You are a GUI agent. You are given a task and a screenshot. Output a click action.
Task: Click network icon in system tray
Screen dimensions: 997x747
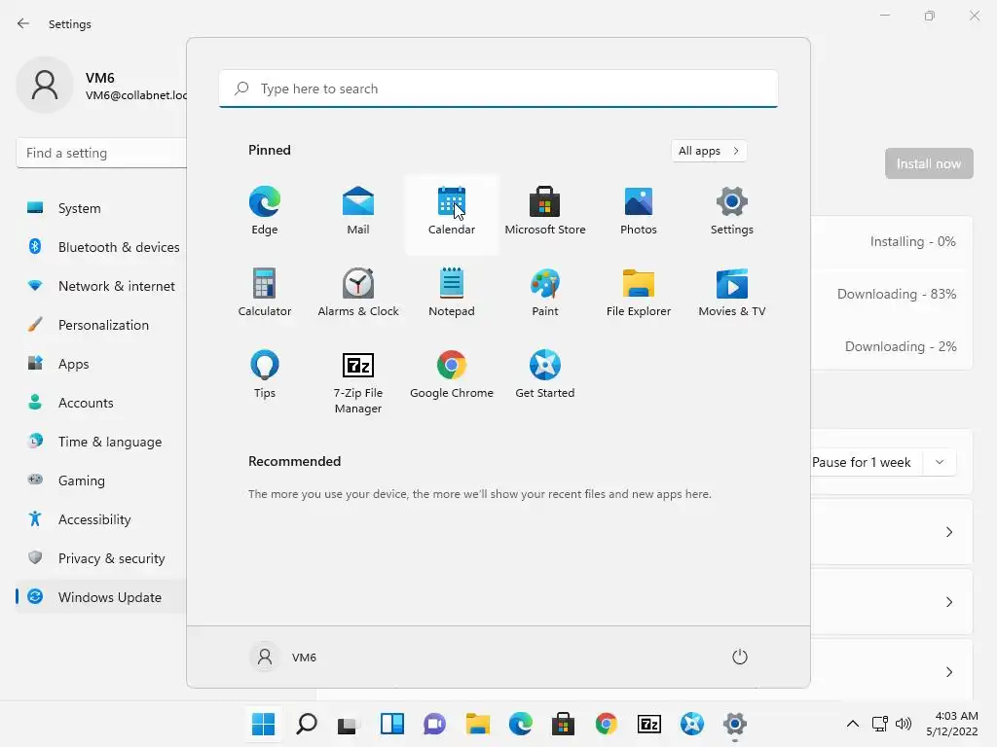click(x=880, y=724)
